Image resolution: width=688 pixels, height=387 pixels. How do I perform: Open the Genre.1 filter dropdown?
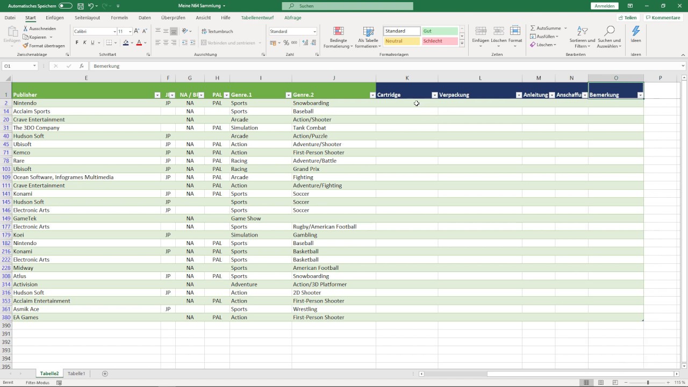pos(288,95)
